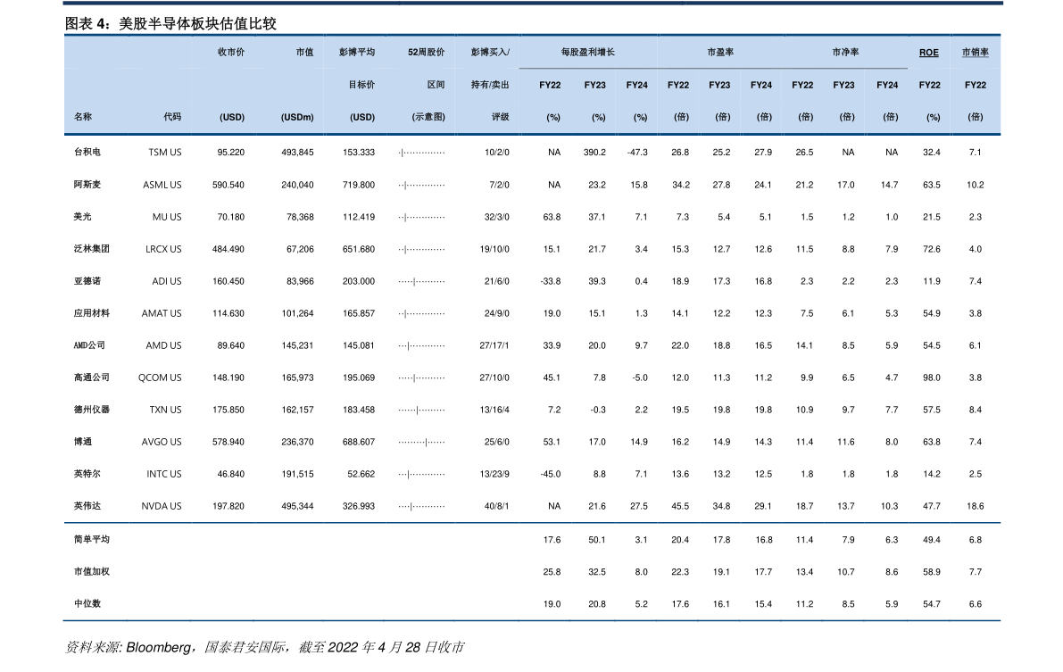
Task: Select company name 英特尔
Action: tap(87, 473)
